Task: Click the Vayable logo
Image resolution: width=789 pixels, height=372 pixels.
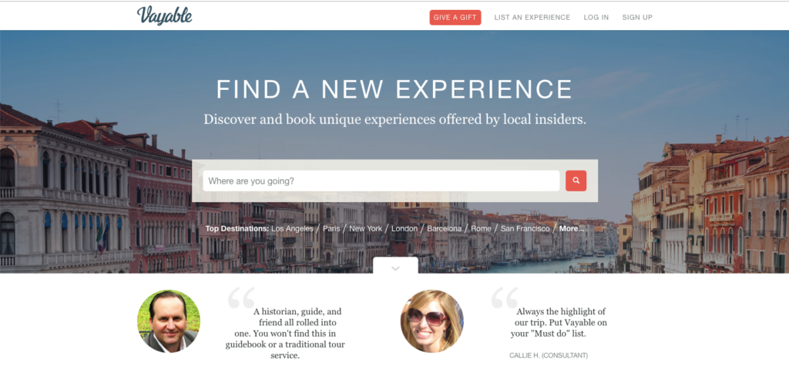Action: point(165,15)
